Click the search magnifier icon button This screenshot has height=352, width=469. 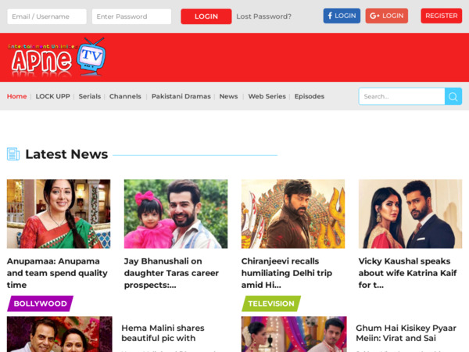(x=453, y=96)
